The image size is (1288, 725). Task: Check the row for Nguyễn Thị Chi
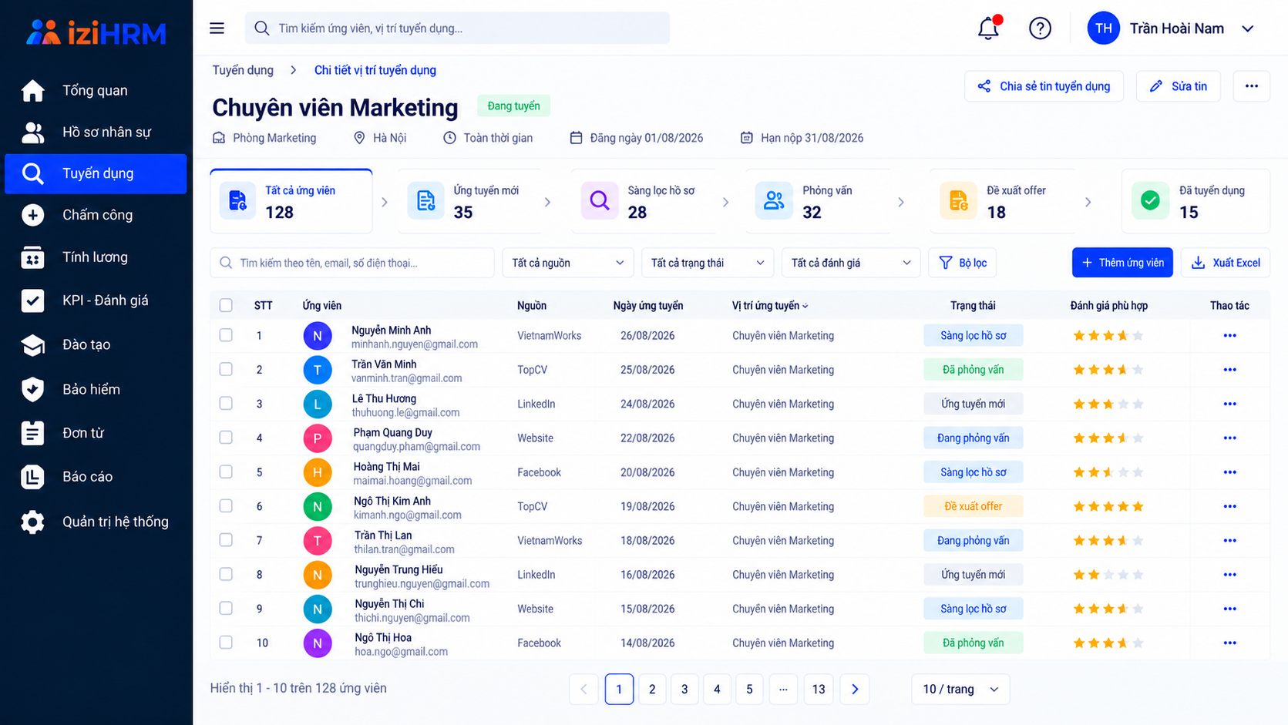click(226, 608)
